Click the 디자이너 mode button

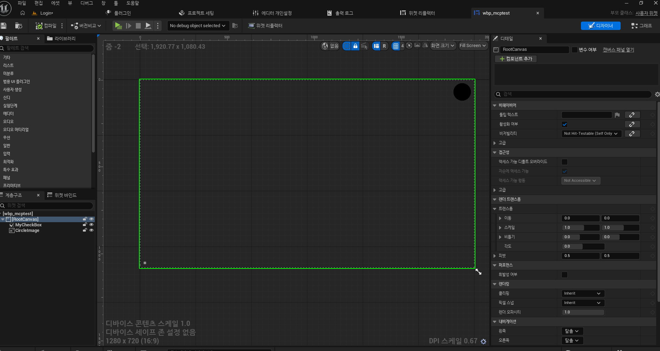coord(600,26)
